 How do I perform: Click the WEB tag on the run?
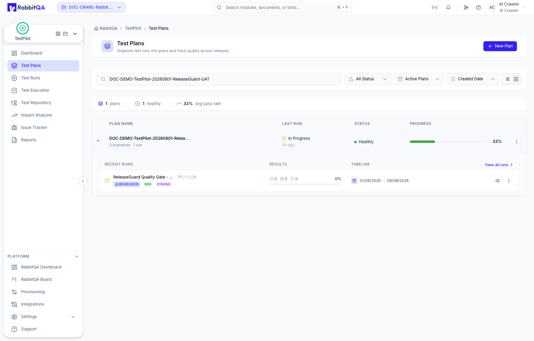click(x=148, y=184)
